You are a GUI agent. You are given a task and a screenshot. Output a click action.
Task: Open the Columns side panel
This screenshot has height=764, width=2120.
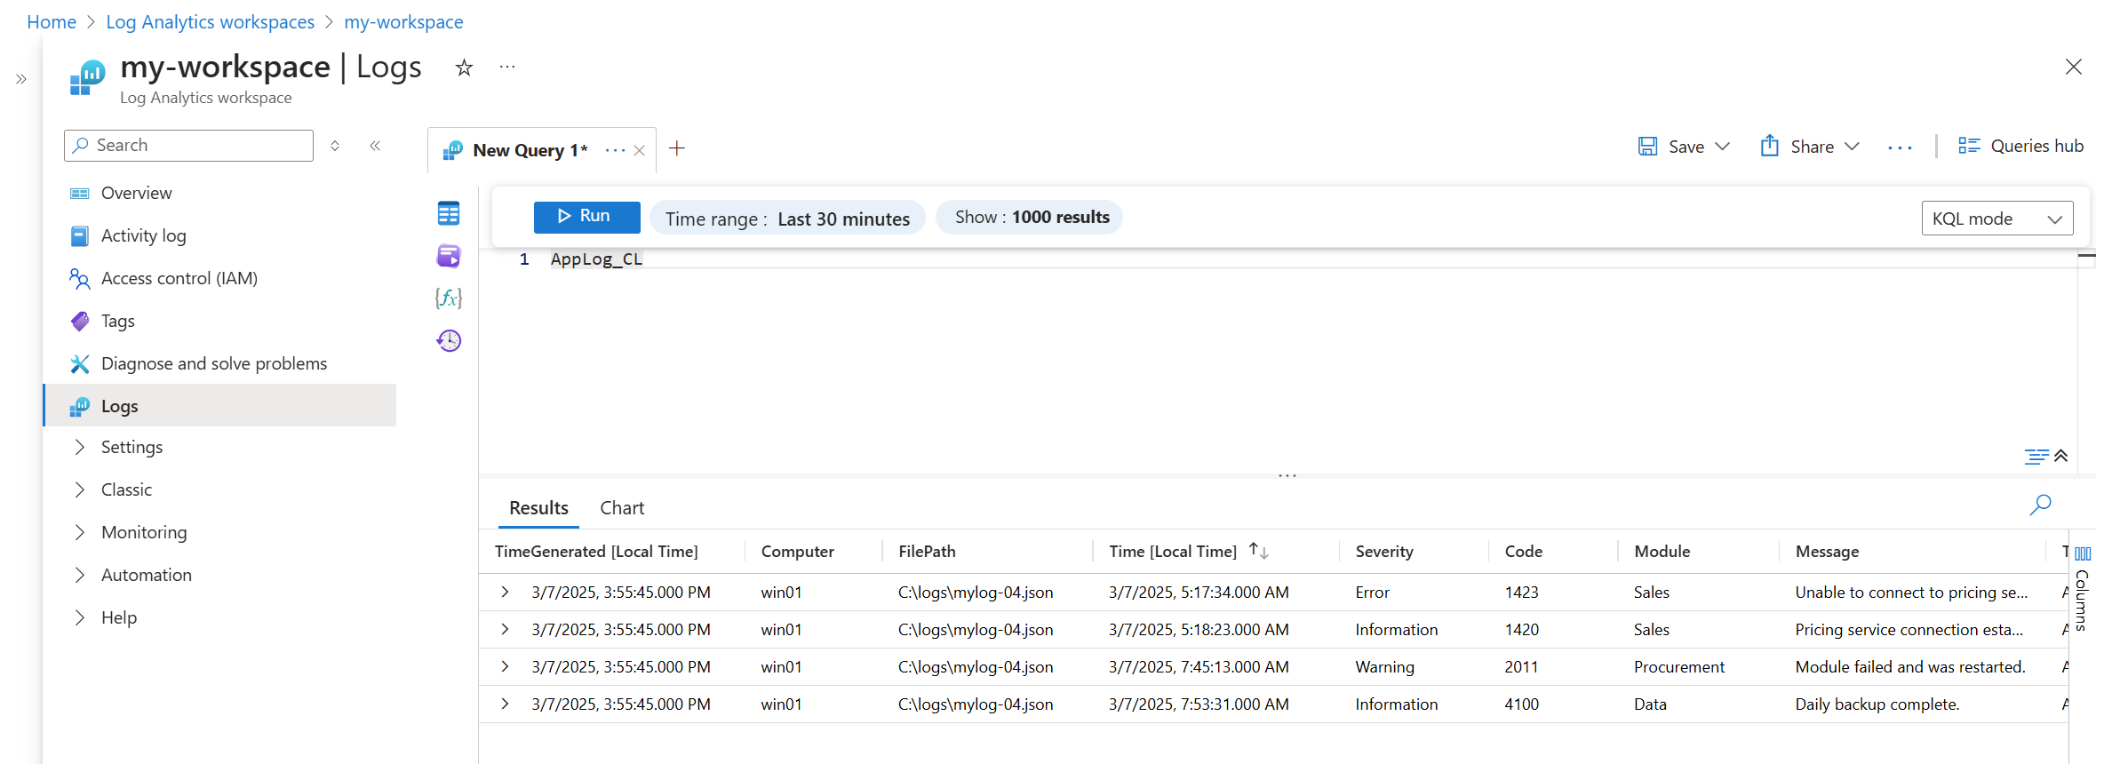2083,587
